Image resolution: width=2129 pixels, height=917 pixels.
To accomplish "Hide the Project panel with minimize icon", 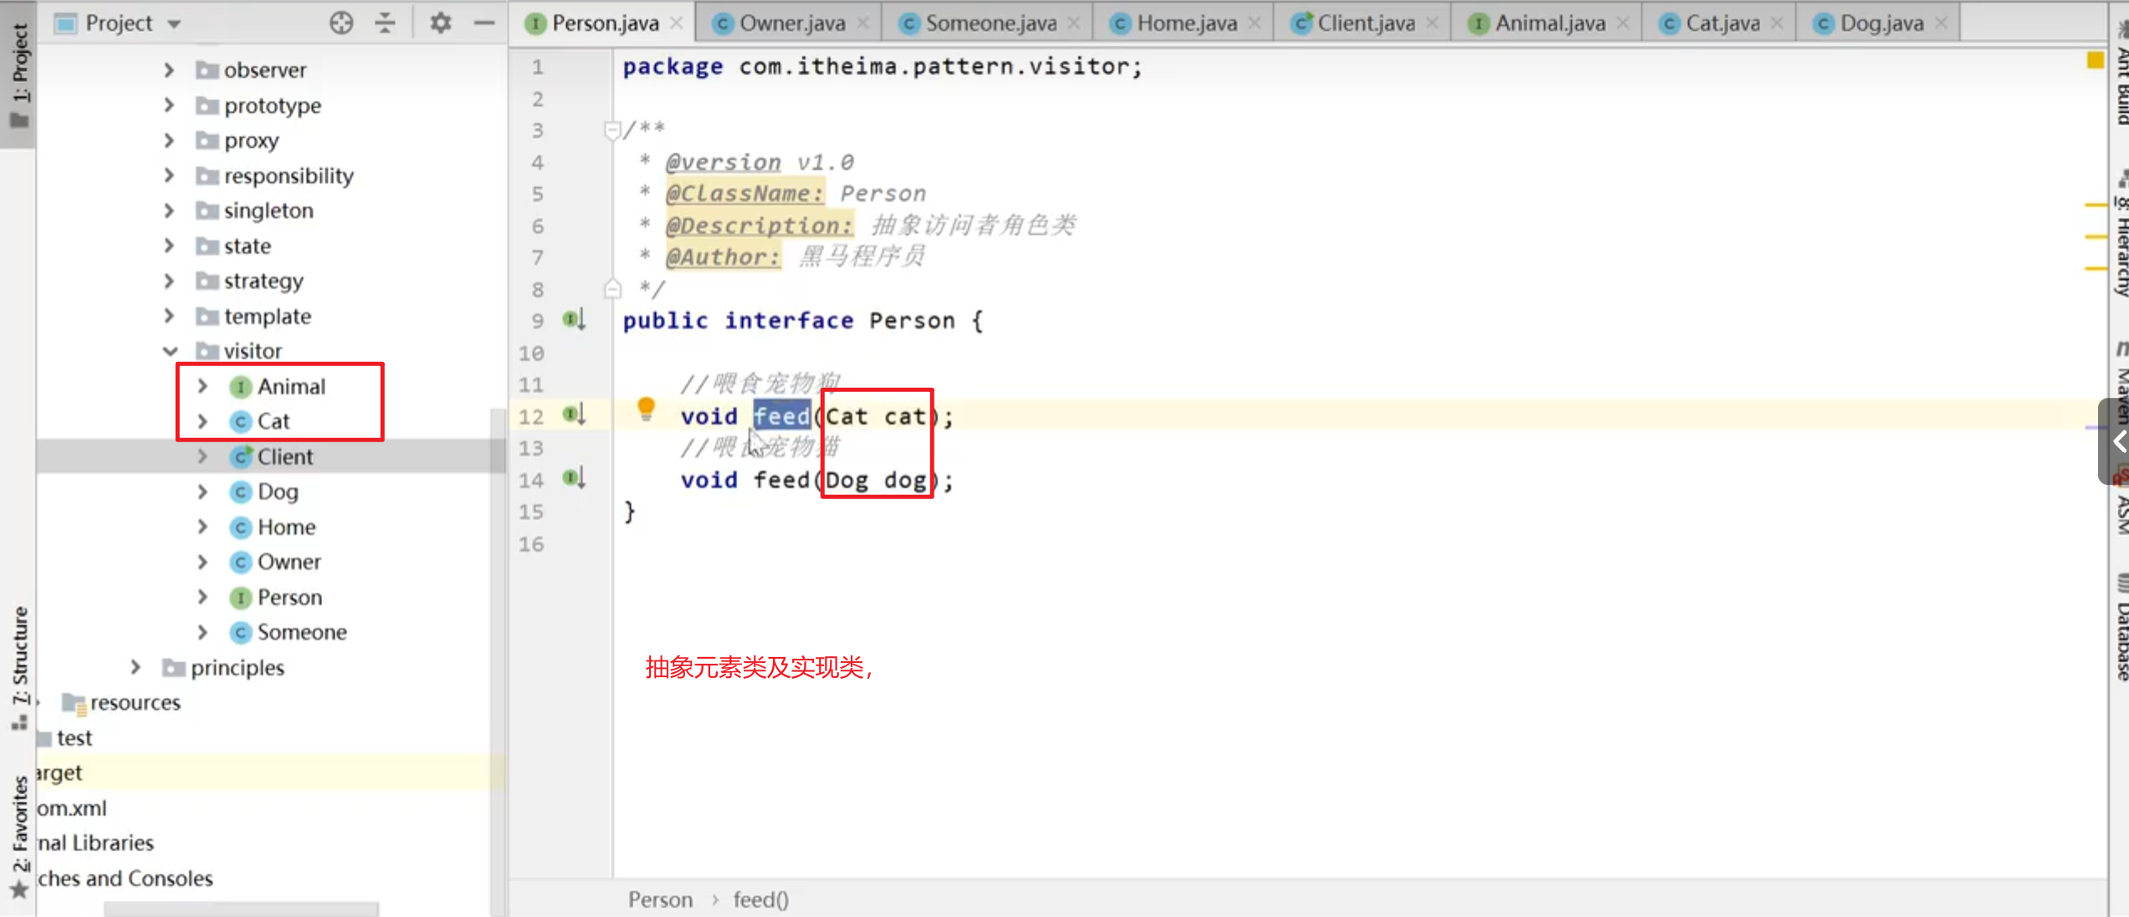I will click(x=484, y=23).
